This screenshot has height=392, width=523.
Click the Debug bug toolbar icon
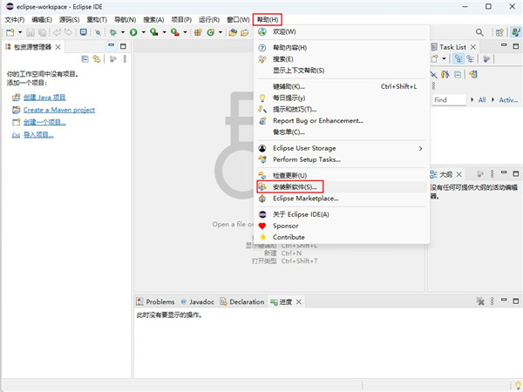113,32
